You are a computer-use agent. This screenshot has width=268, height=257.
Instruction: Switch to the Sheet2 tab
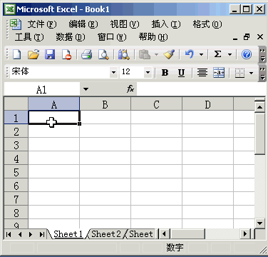point(106,234)
